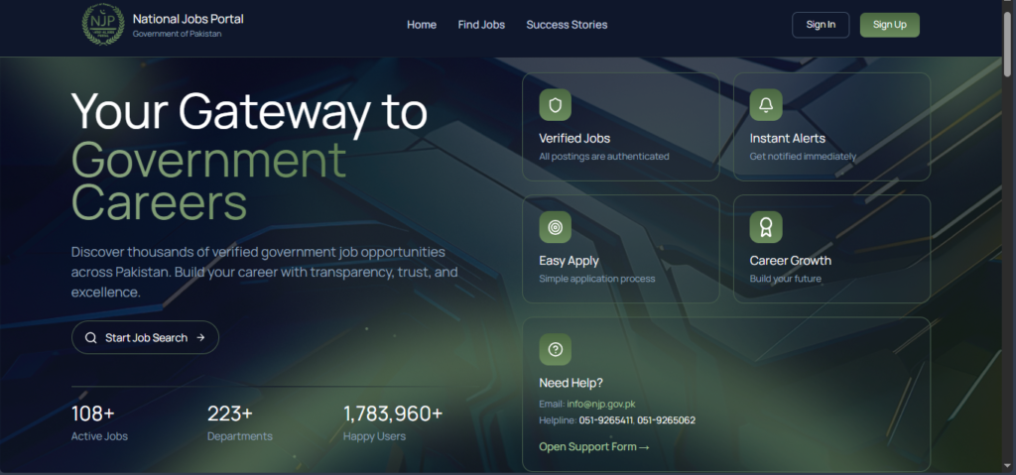
Task: Click the Sign In button
Action: coord(821,25)
